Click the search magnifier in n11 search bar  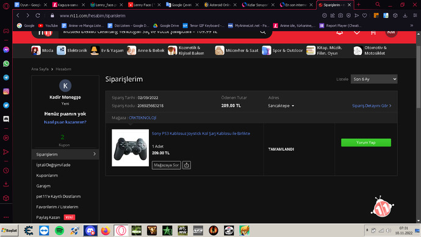(x=263, y=32)
